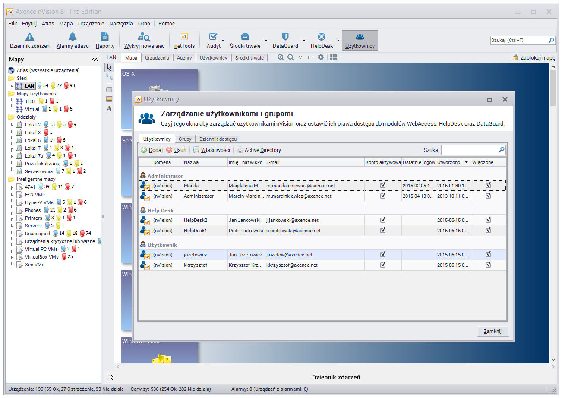
Task: Open Active Directory import
Action: pos(259,150)
